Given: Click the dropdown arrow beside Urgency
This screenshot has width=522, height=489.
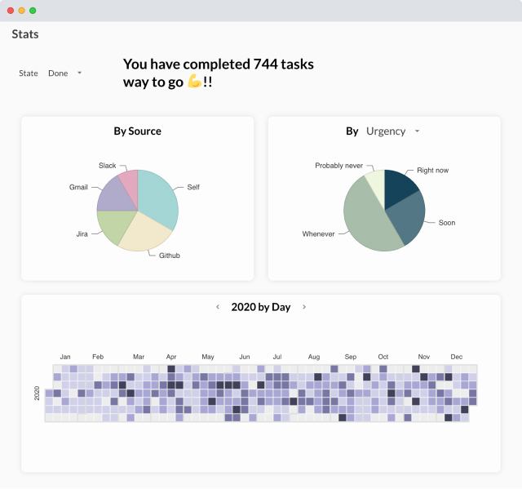Looking at the screenshot, I should pyautogui.click(x=418, y=131).
